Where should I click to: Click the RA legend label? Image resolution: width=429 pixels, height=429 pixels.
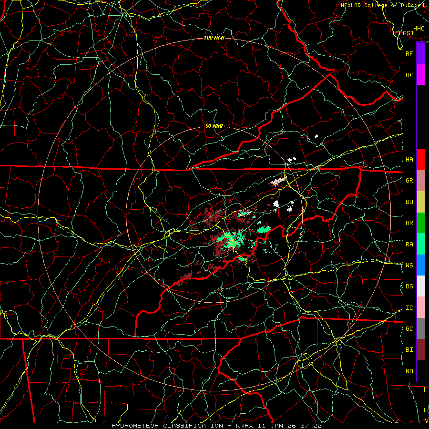coord(409,245)
